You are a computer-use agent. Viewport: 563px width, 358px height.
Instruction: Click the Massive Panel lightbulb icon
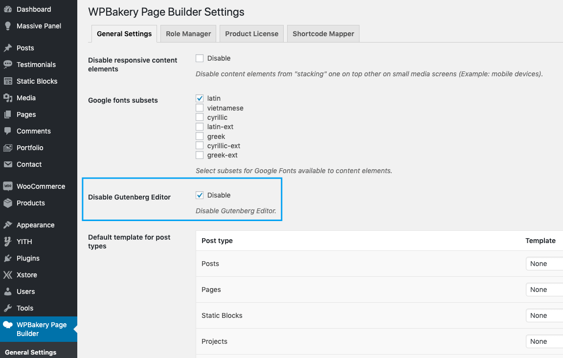click(x=8, y=26)
